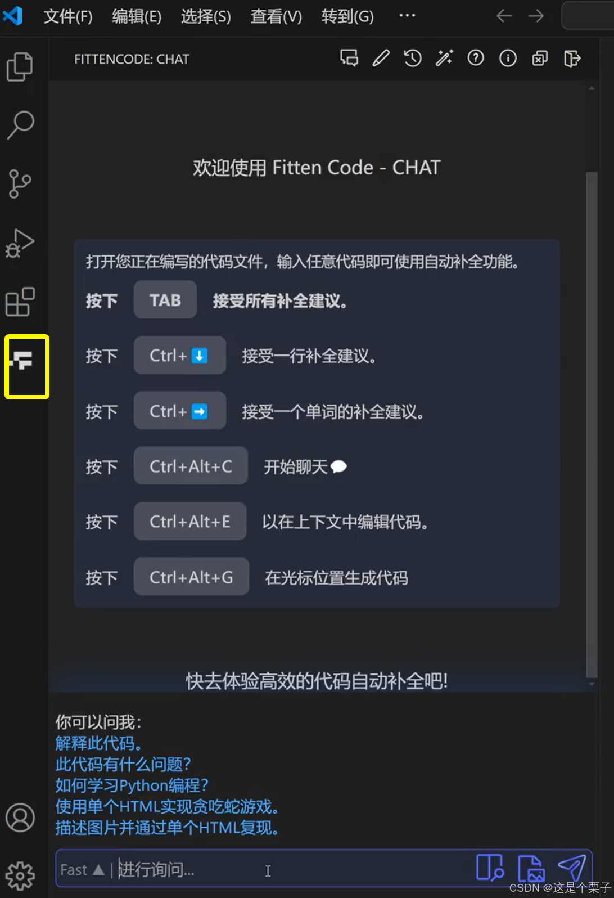Click the 进行询问 chat input field
Image resolution: width=614 pixels, height=898 pixels.
292,870
